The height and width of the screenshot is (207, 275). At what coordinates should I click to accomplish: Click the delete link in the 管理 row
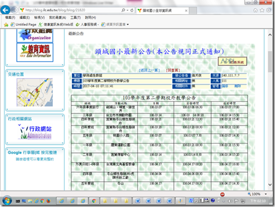click(x=237, y=86)
